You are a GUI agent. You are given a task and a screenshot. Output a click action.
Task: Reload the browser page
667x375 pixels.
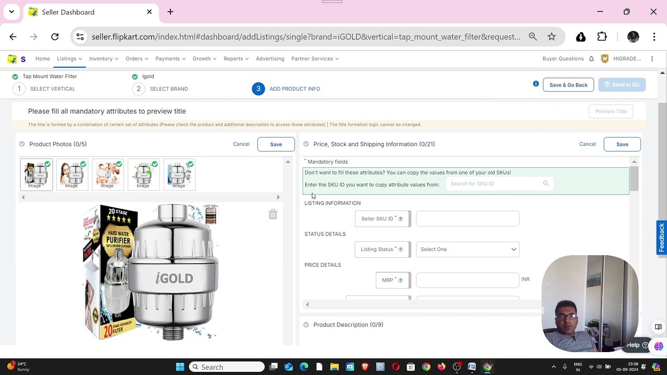(x=55, y=36)
